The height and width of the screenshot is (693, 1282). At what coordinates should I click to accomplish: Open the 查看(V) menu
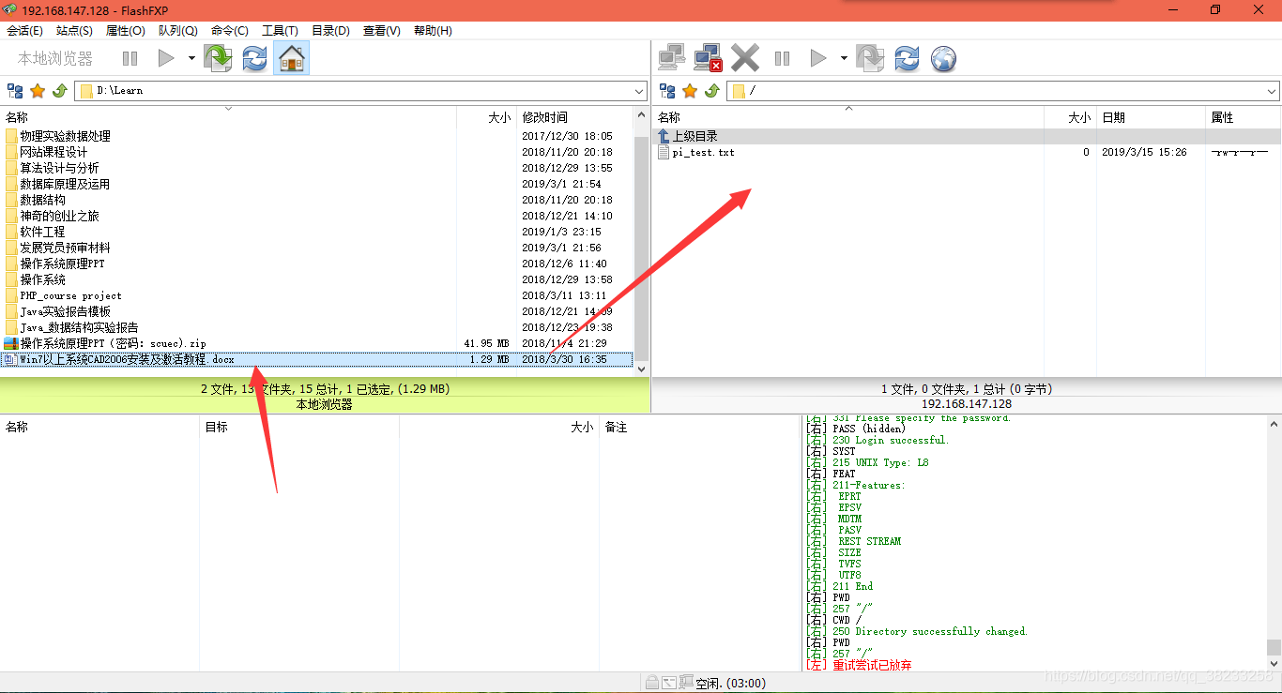point(381,31)
